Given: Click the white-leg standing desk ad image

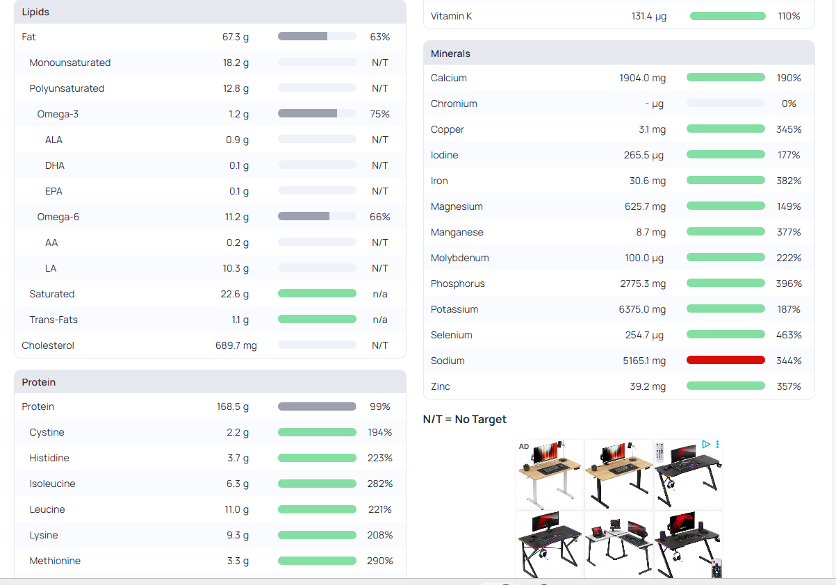Looking at the screenshot, I should (x=550, y=475).
